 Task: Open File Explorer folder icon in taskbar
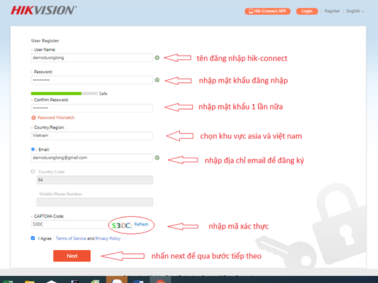30,281
